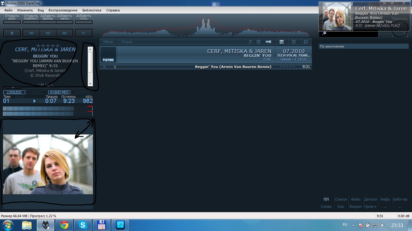Viewport: 412px width, 231px height.
Task: Open the Изменить menu
Action: (25, 10)
